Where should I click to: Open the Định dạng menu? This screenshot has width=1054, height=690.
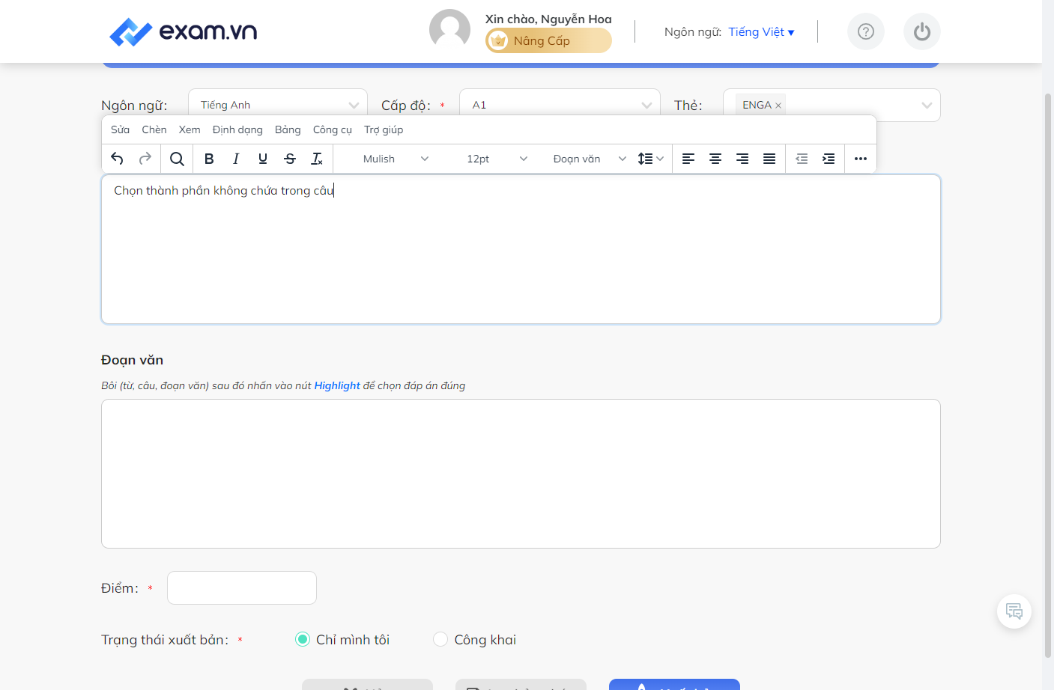pos(237,129)
